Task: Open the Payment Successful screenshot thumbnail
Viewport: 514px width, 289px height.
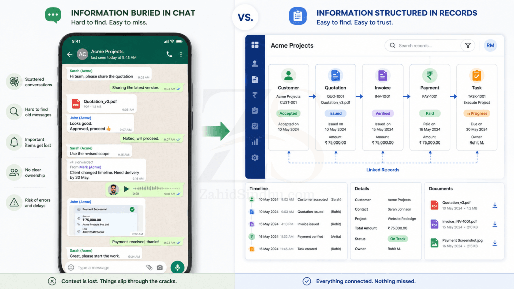Action: (106, 220)
